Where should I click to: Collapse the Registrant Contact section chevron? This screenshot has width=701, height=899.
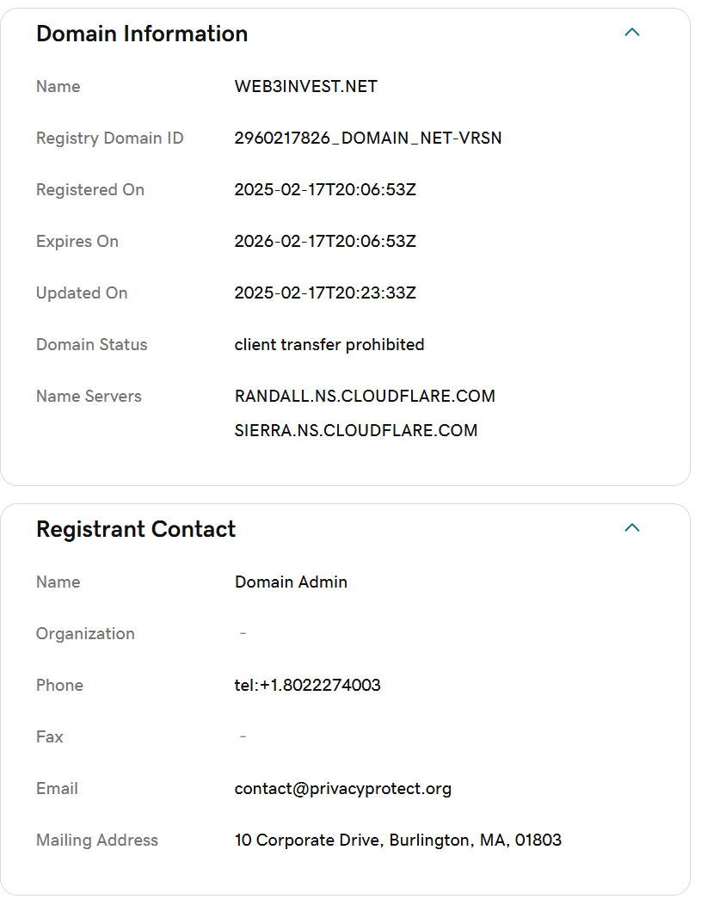pyautogui.click(x=631, y=528)
